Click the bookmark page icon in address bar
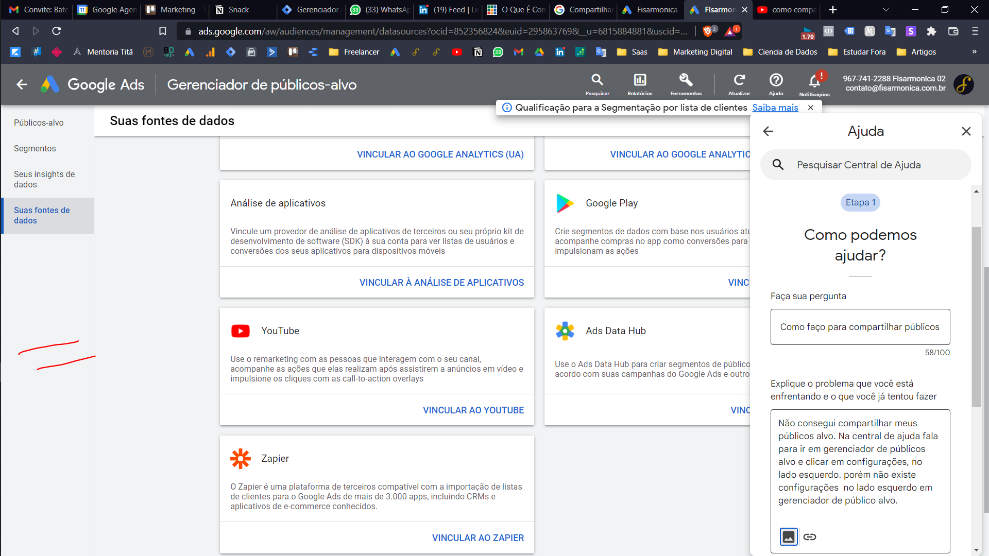This screenshot has width=989, height=556. tap(163, 31)
